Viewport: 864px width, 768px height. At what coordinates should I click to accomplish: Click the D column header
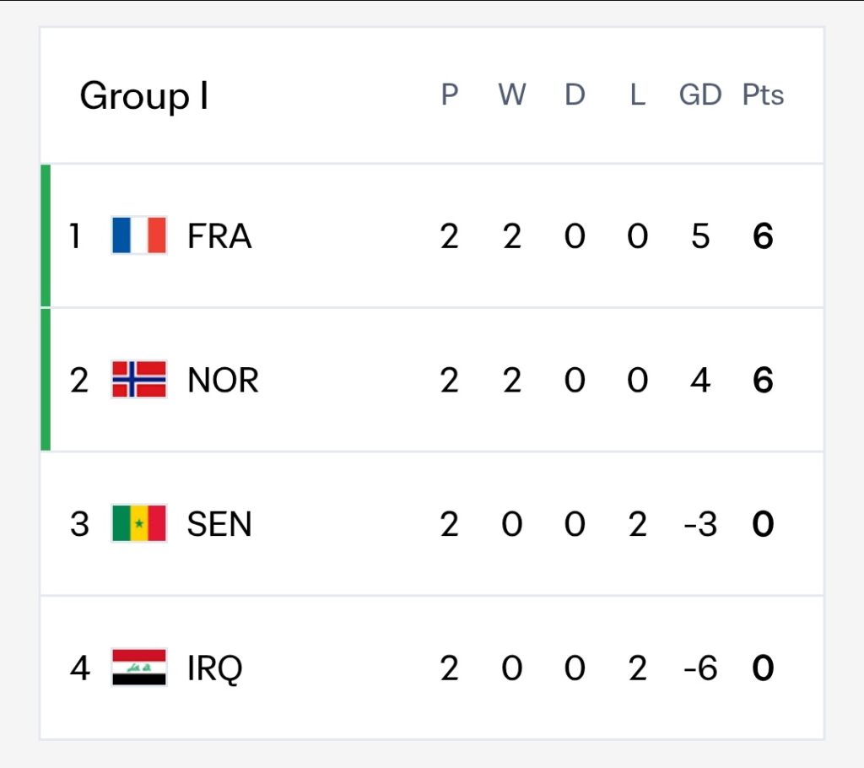(x=574, y=95)
